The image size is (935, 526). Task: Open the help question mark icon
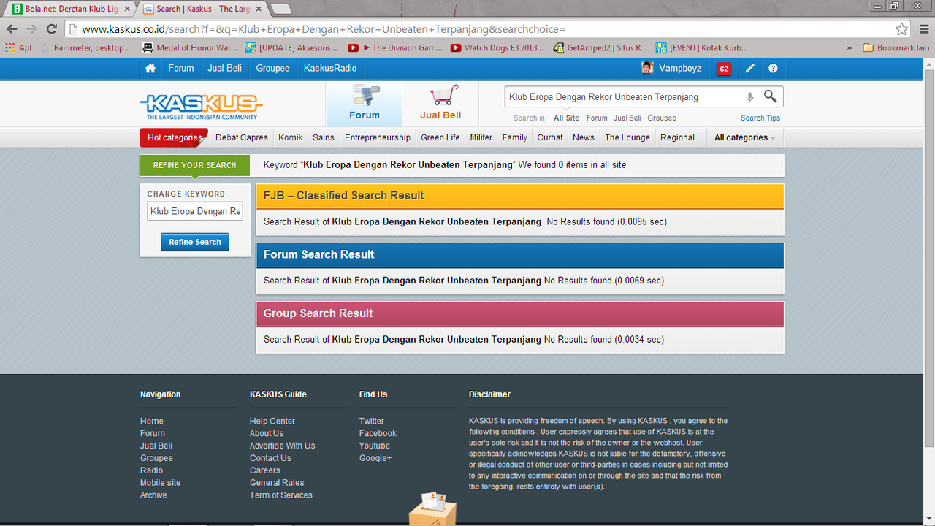(x=773, y=68)
